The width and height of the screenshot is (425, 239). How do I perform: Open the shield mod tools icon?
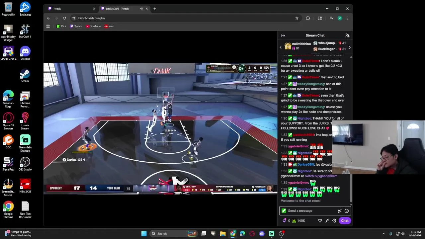320,221
